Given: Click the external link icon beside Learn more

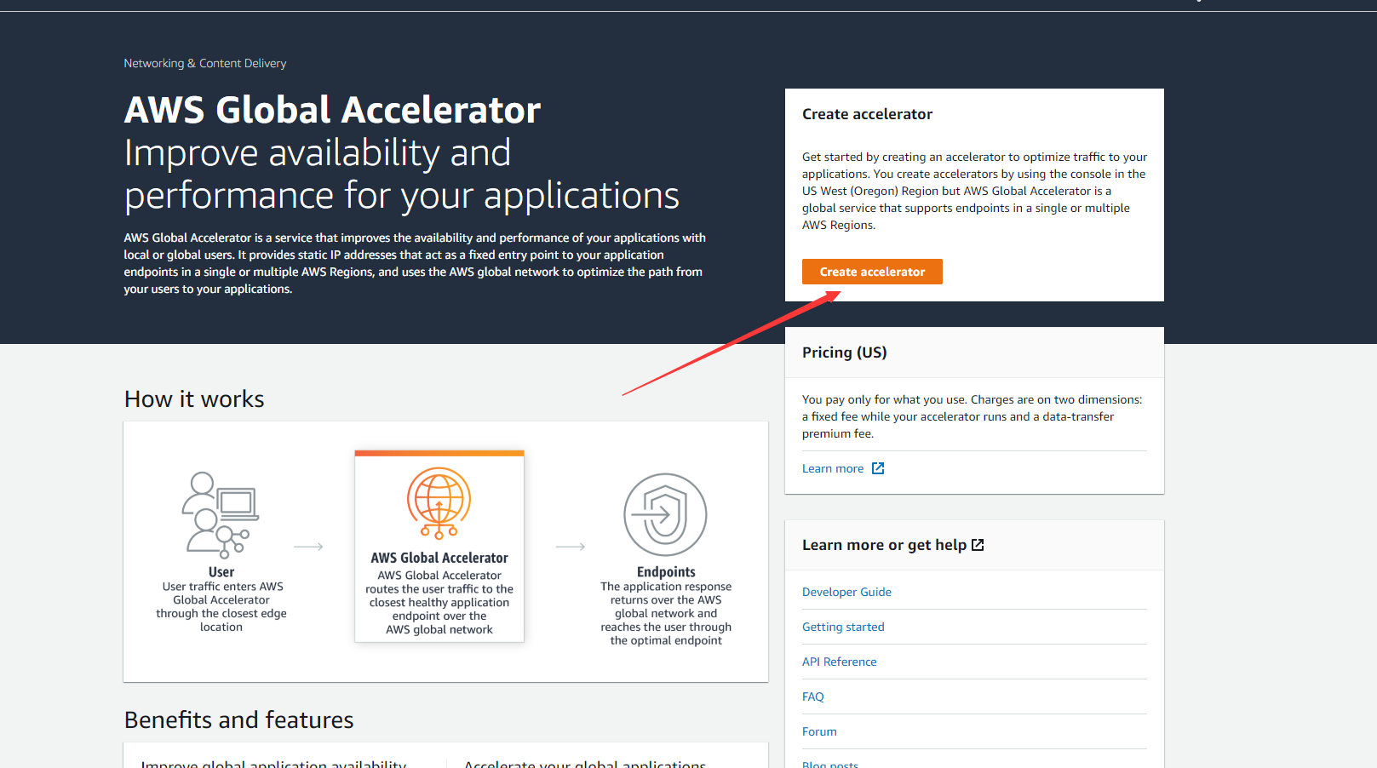Looking at the screenshot, I should (878, 468).
